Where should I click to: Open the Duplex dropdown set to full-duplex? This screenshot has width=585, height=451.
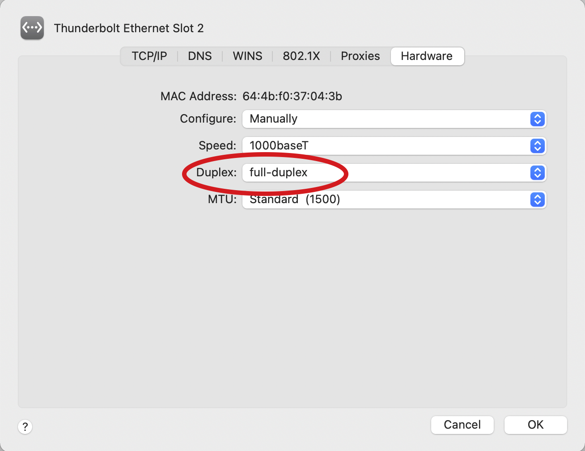[x=394, y=173]
